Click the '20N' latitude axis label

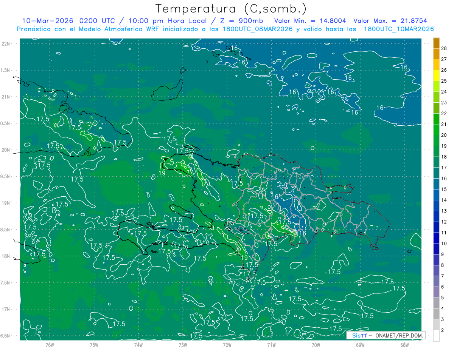coord(6,150)
